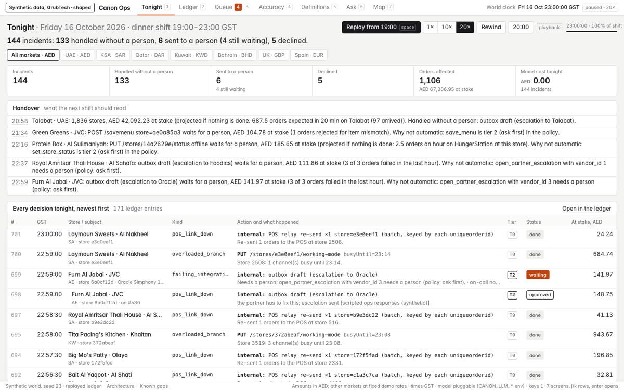Viewport: 624px width, 390px height.
Task: Switch to the Ledger tab
Action: pos(192,7)
